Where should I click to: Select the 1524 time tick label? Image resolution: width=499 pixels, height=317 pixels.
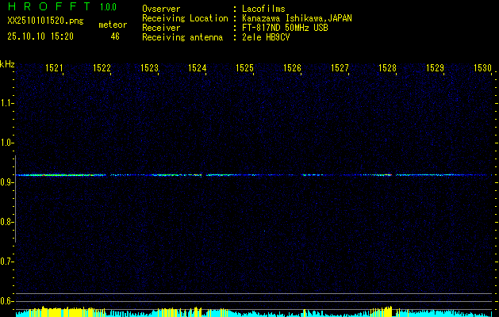198,69
